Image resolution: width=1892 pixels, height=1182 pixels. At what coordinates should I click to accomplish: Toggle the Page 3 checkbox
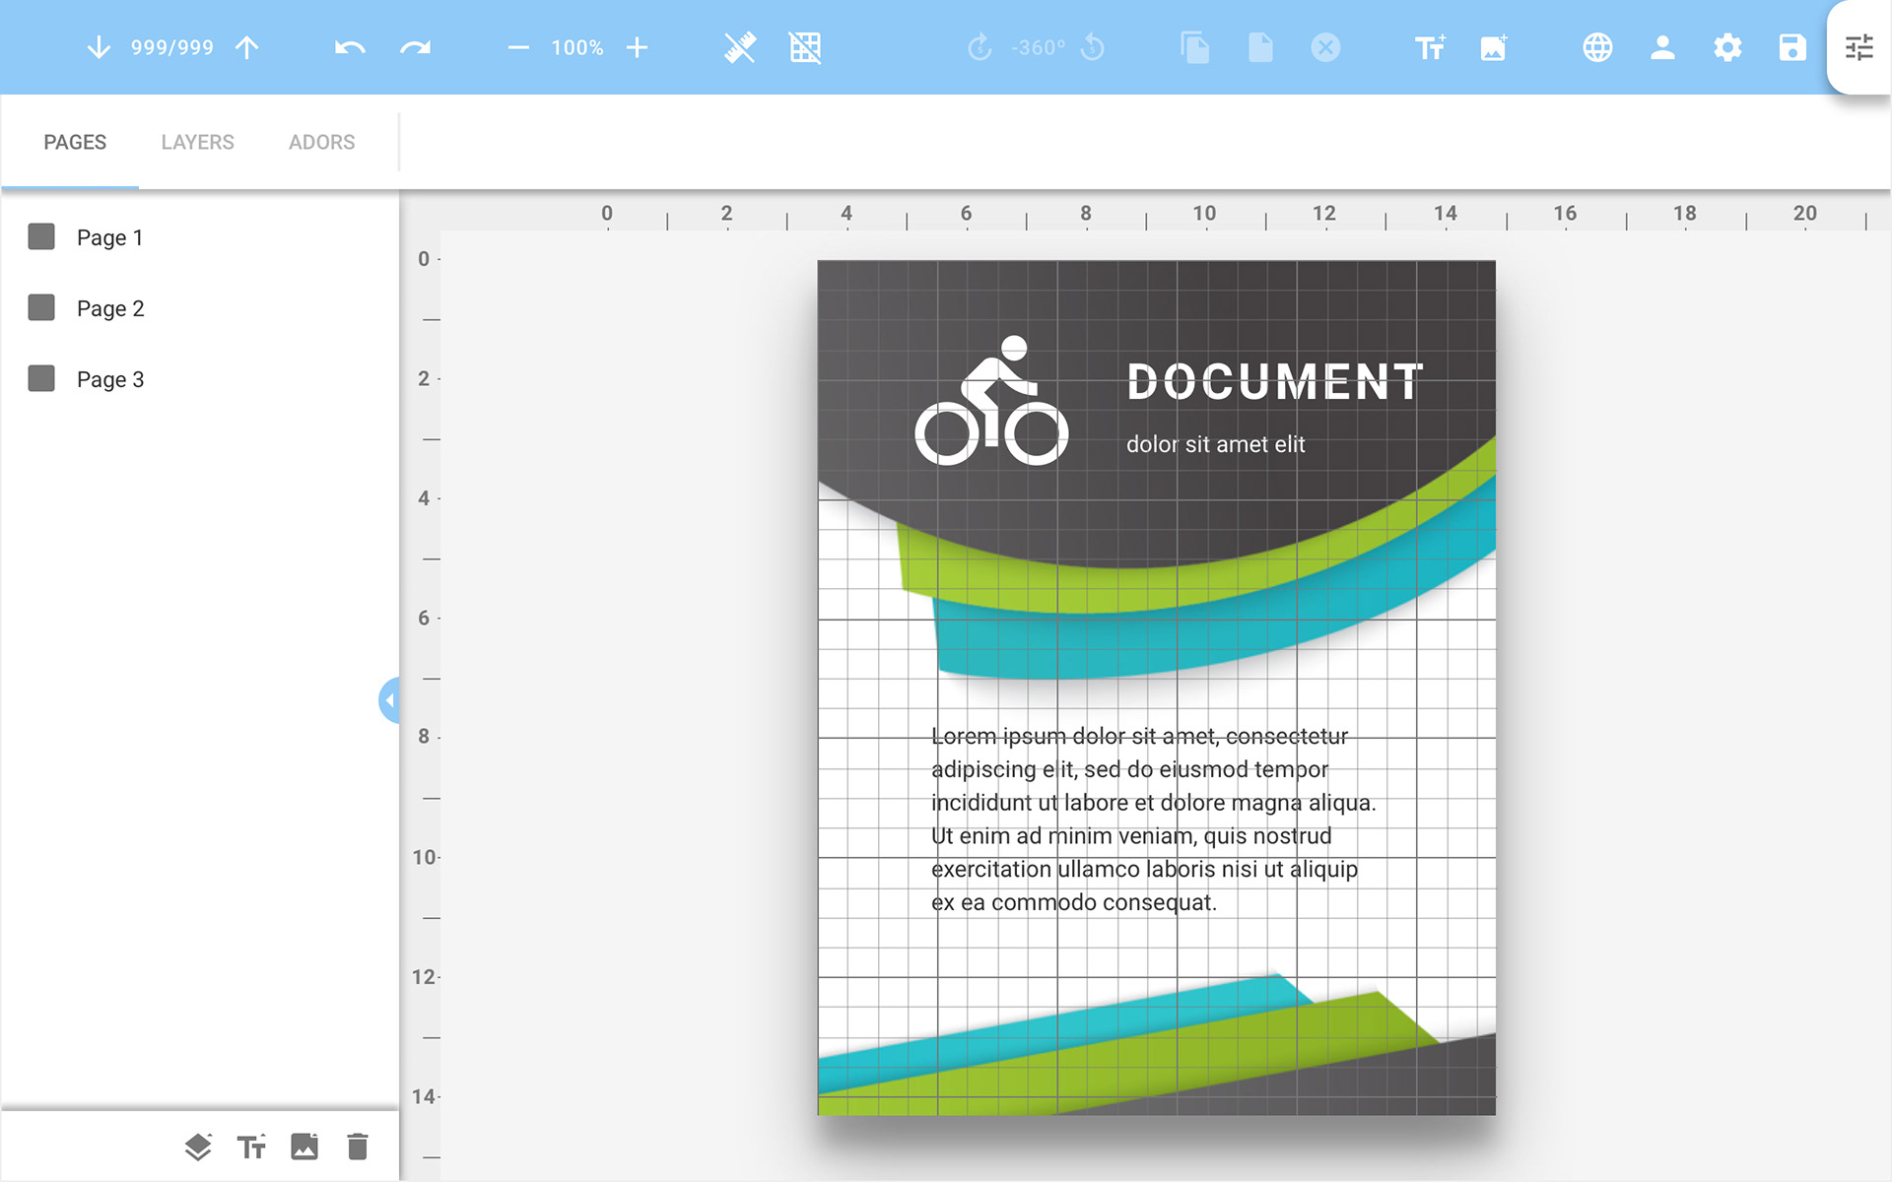pyautogui.click(x=41, y=378)
